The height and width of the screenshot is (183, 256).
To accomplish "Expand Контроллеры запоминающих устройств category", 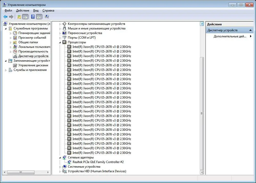I will point(60,24).
